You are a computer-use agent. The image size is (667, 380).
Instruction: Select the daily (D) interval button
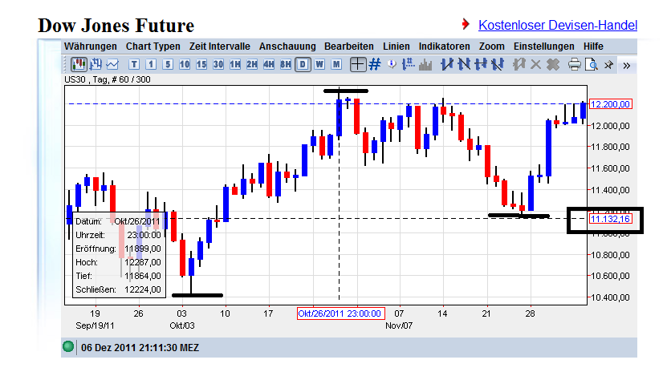coord(303,65)
